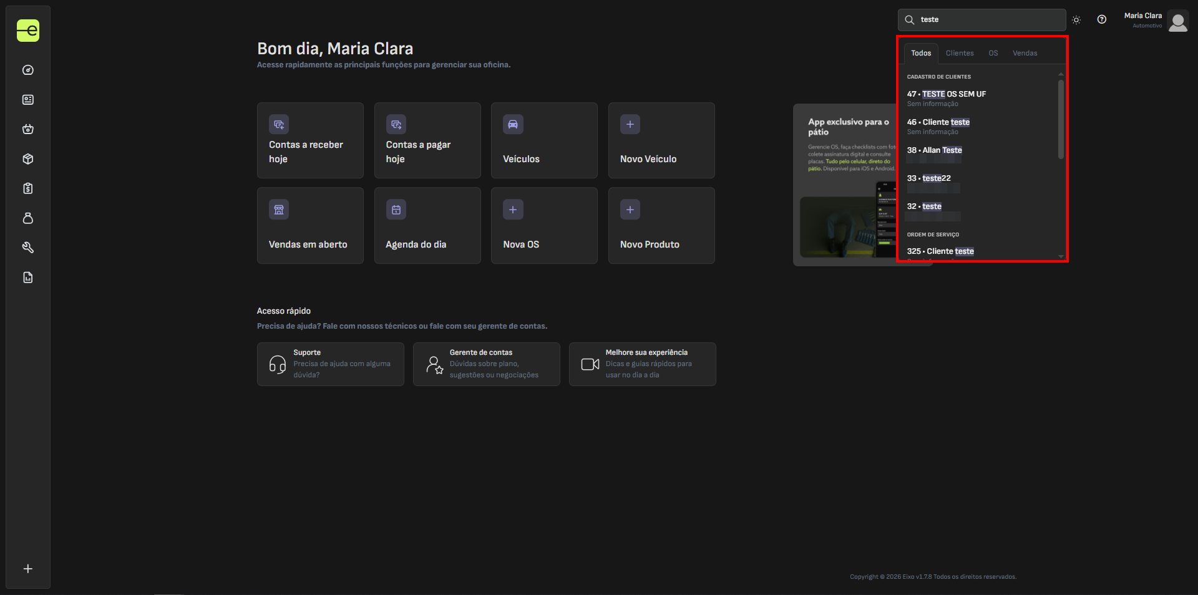Click the ID card icon in sidebar
1198x595 pixels.
28,100
